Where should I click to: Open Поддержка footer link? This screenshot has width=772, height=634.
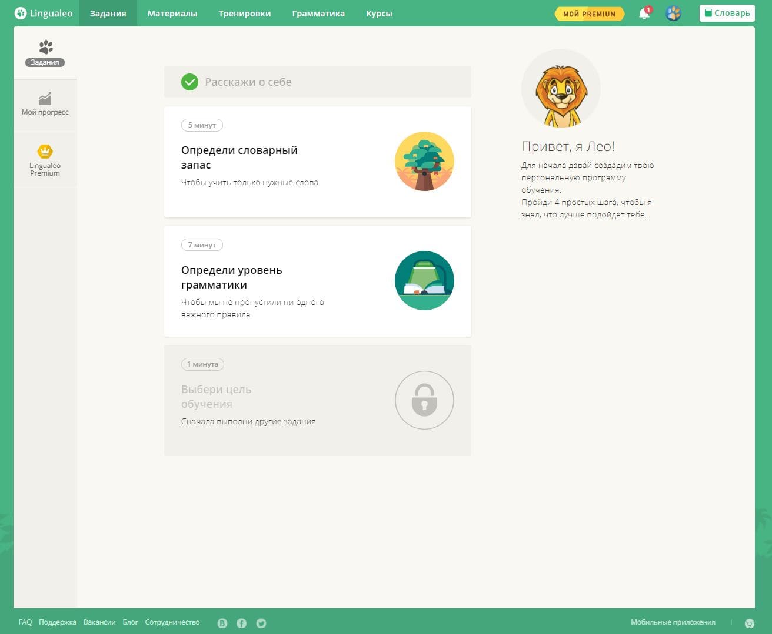58,622
